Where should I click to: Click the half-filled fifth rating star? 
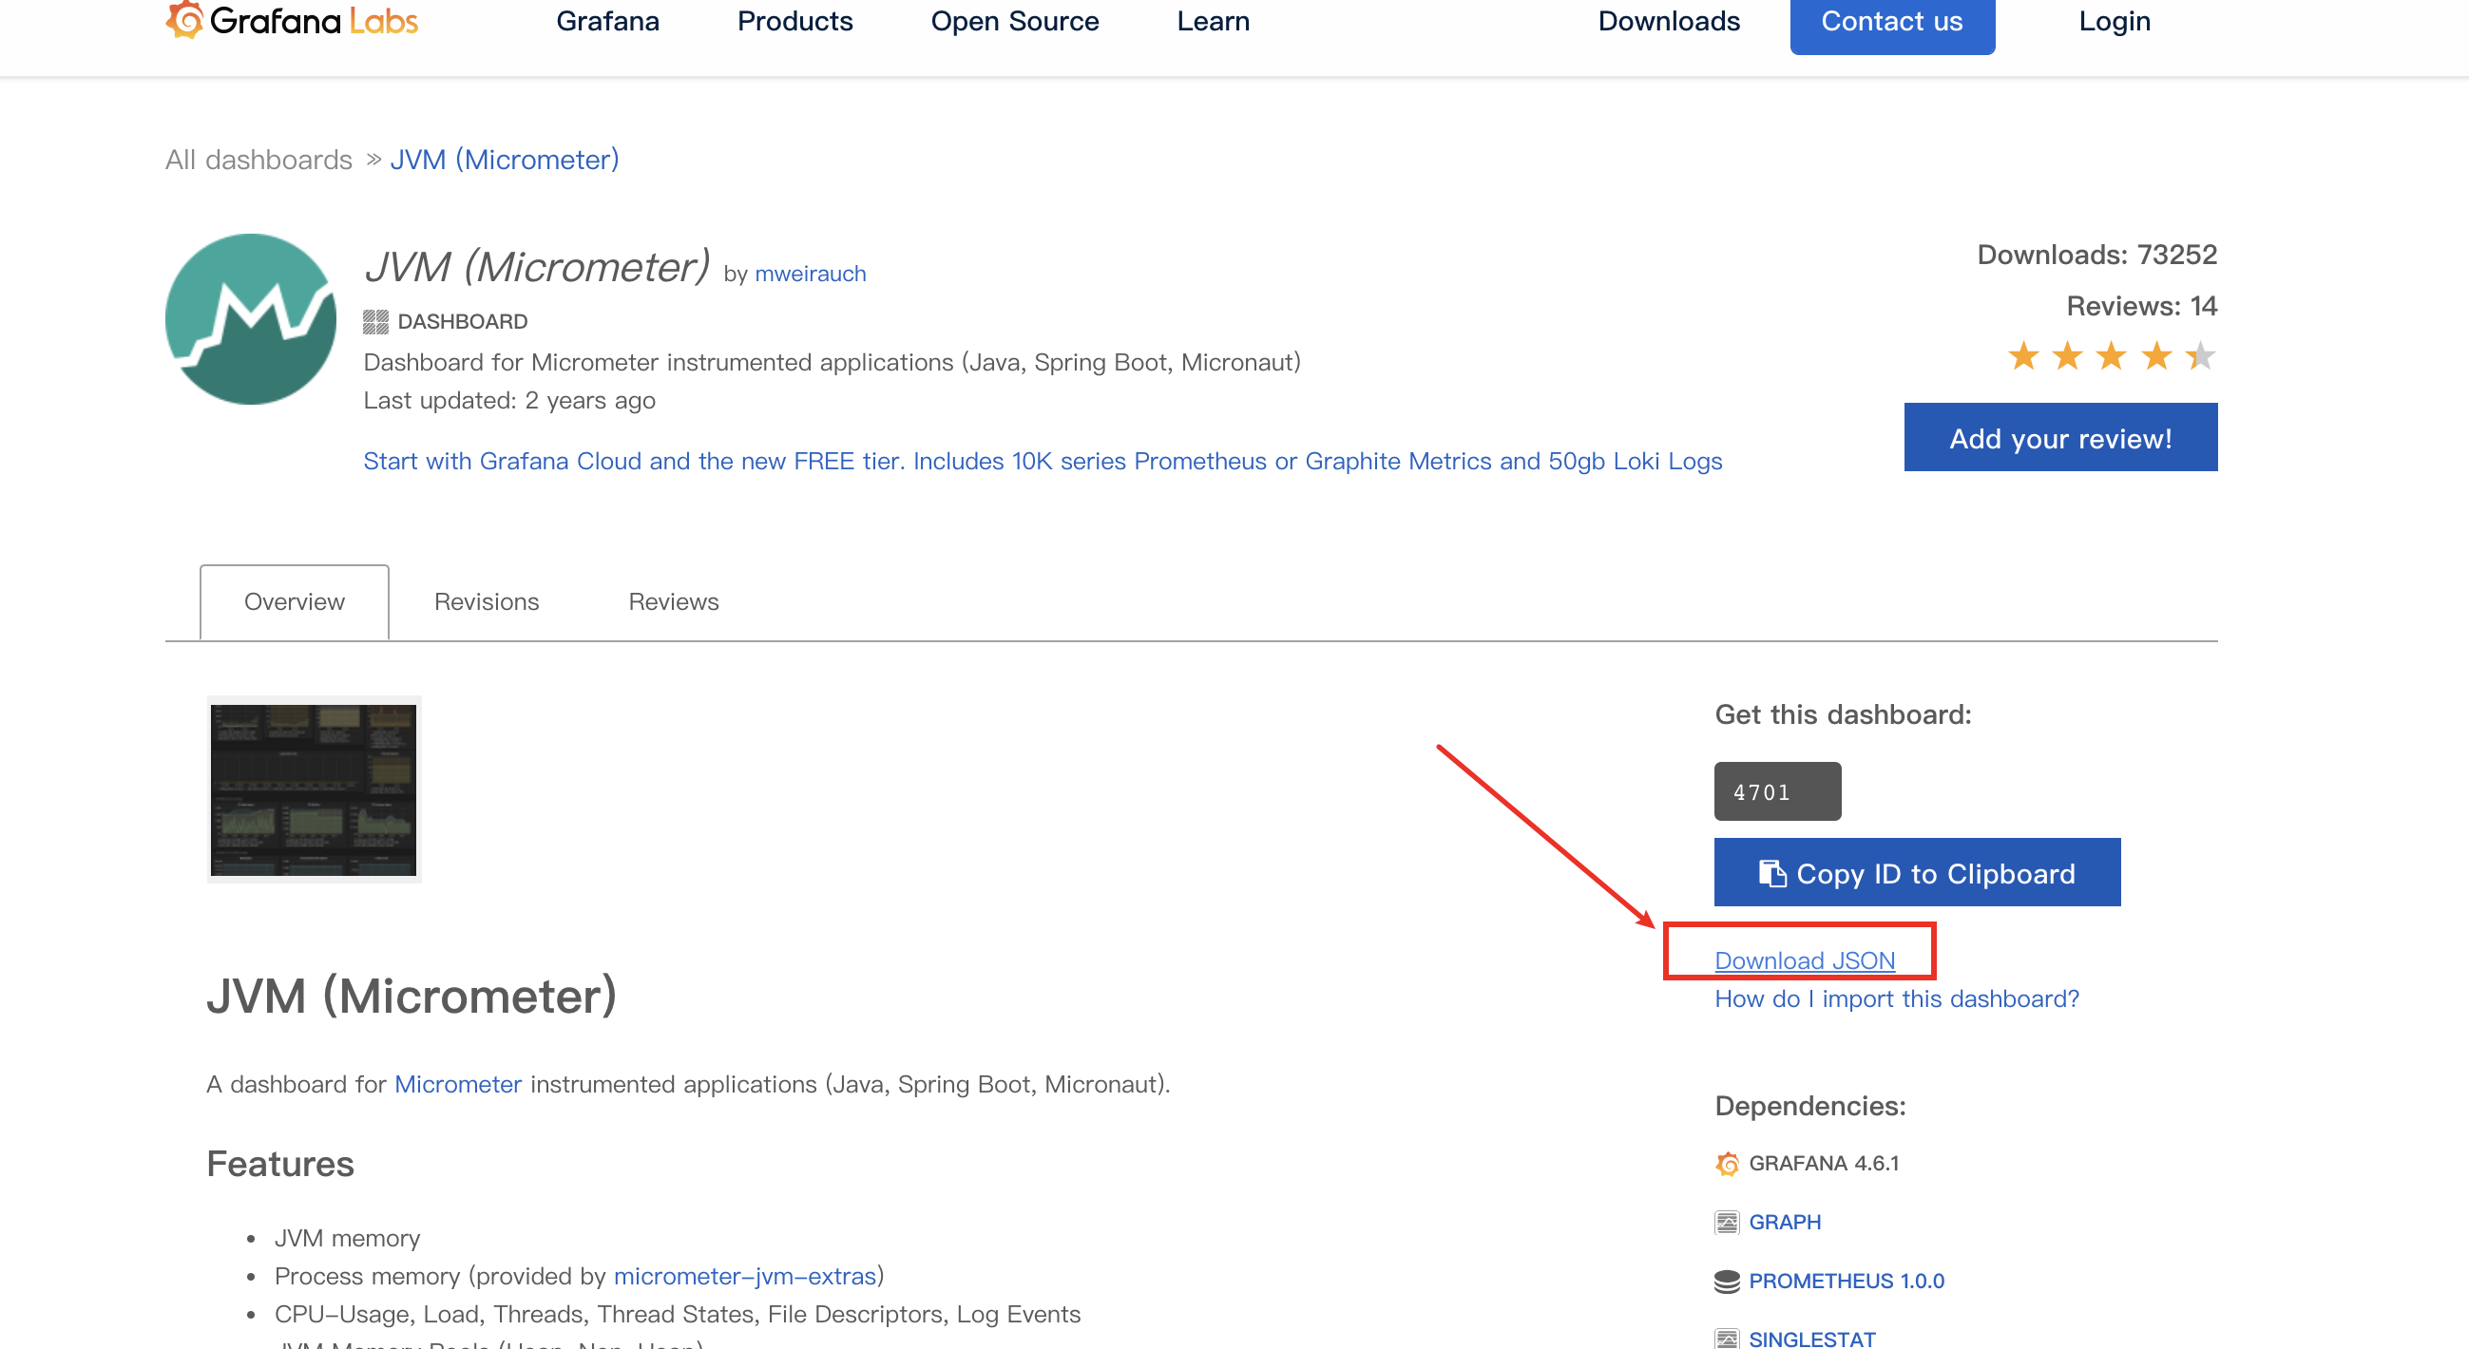click(2201, 356)
